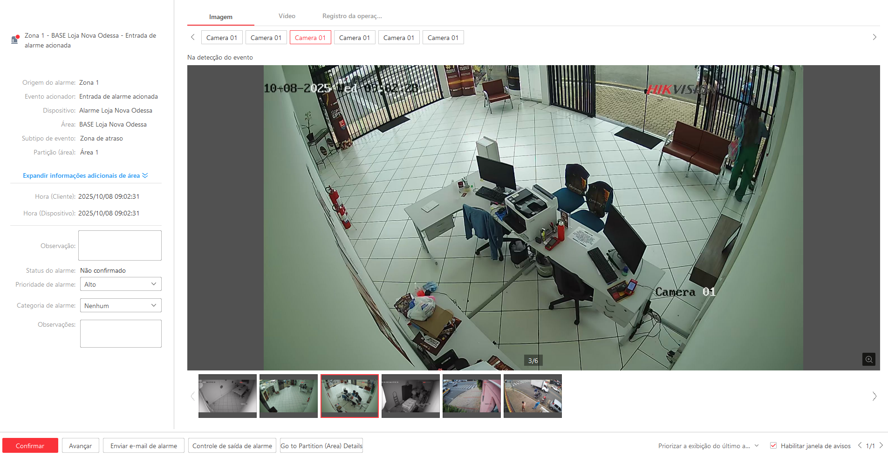Switch to the Vídeo tab
Screen dimensions: 888x457
(287, 16)
